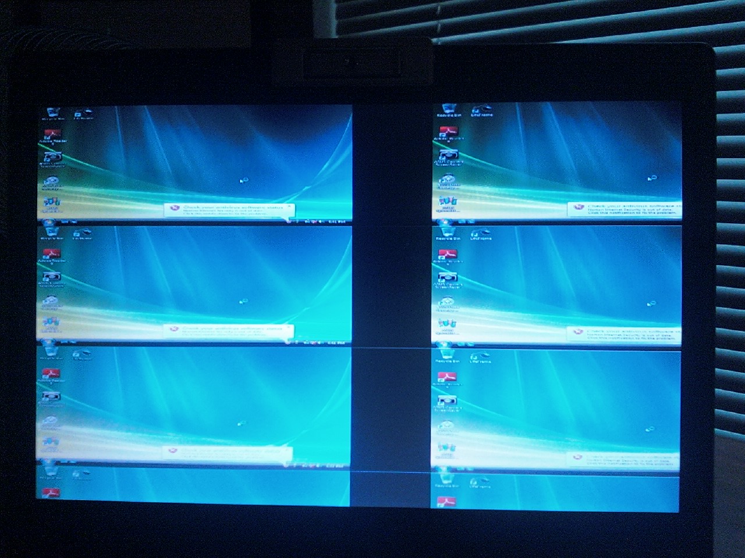
Task: Open Recycle Bin in the top-left desktop copy
Action: [x=52, y=113]
